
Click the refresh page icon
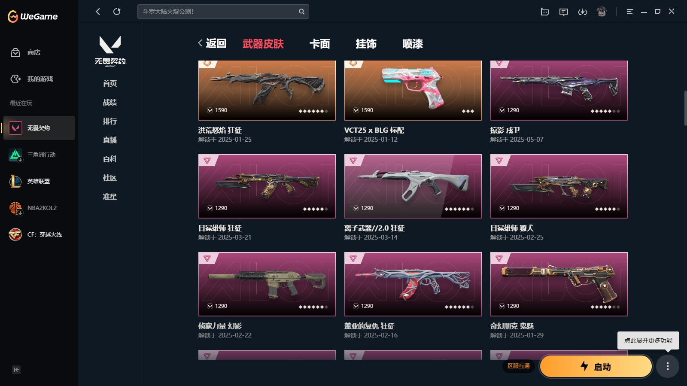tap(117, 12)
